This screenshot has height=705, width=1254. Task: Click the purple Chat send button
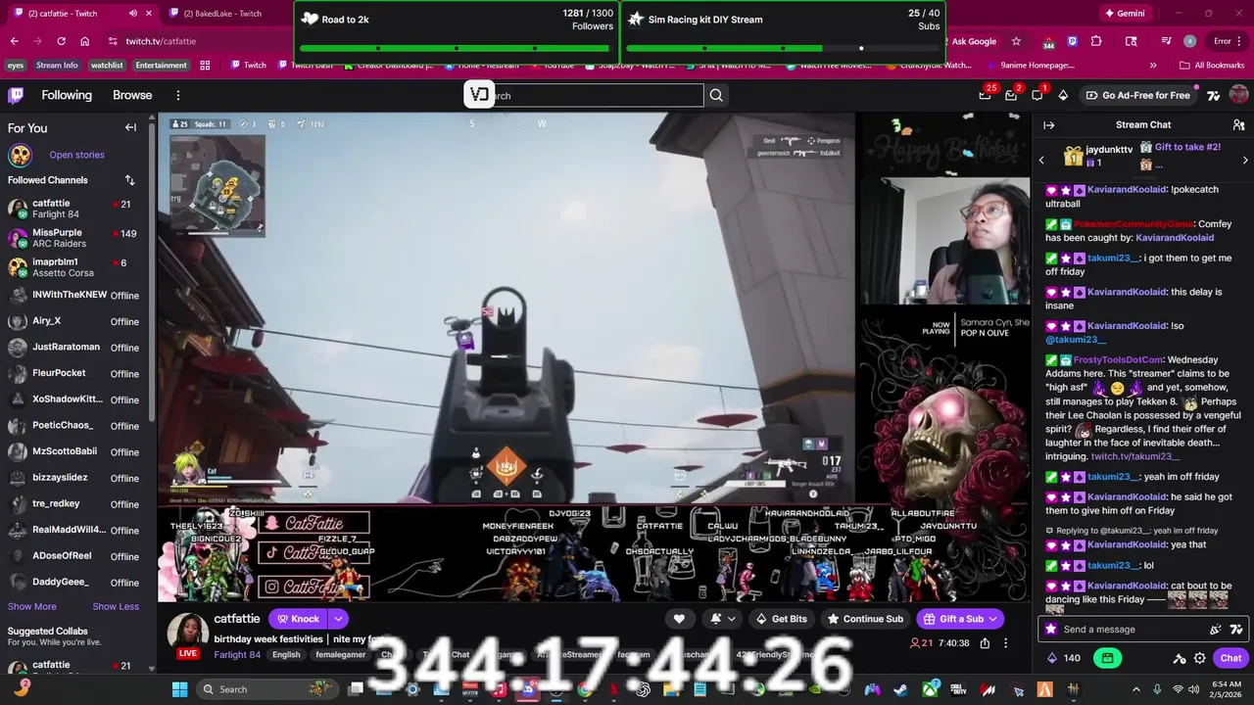tap(1230, 658)
